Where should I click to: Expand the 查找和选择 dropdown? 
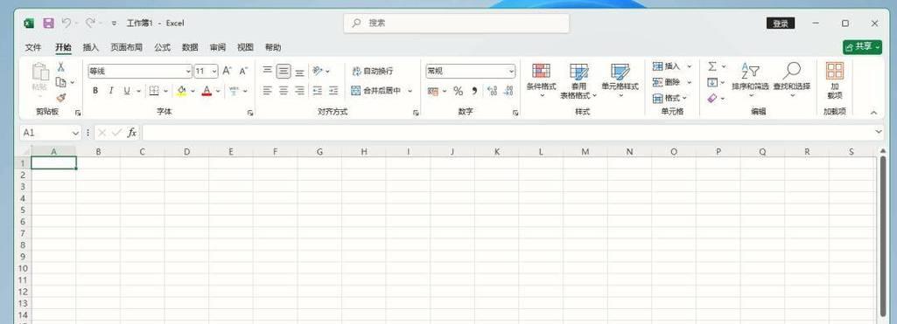pyautogui.click(x=792, y=95)
